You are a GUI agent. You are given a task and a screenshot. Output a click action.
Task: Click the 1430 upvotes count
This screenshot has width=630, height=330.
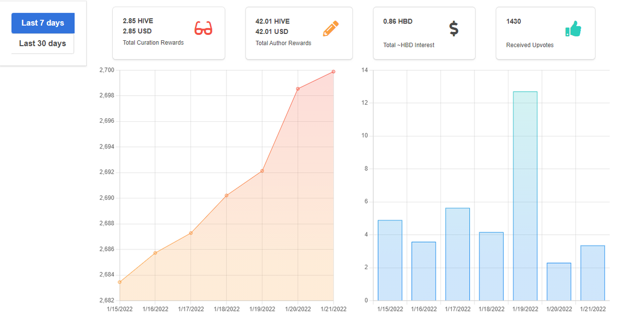tap(514, 21)
